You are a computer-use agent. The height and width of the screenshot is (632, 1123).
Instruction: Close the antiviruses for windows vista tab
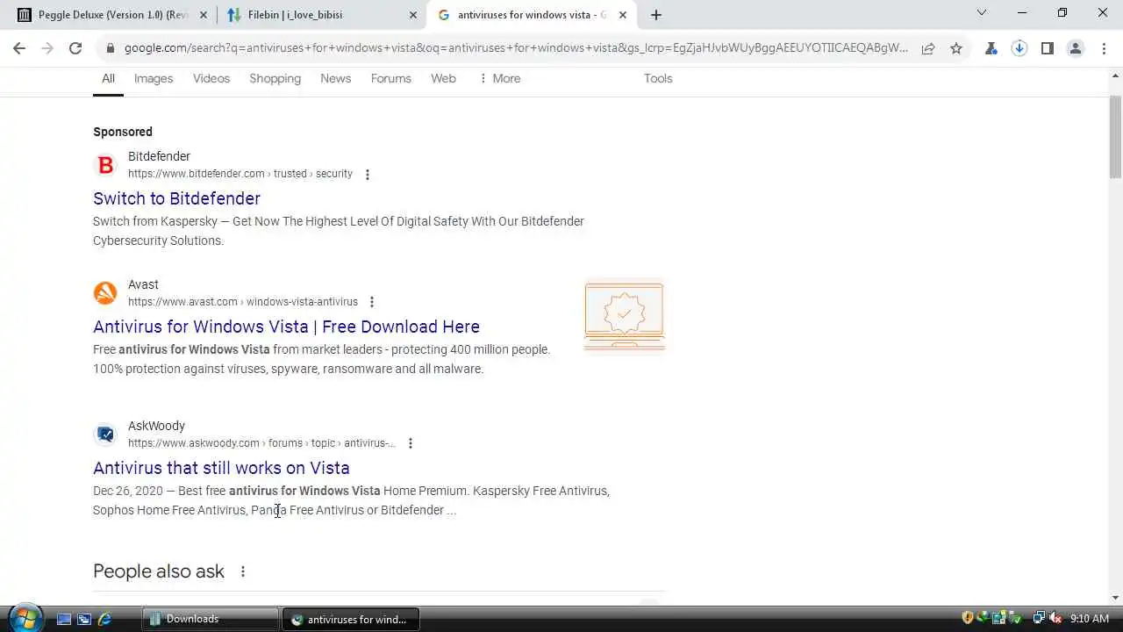click(x=622, y=15)
